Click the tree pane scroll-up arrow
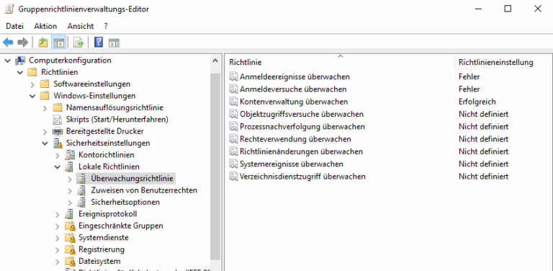This screenshot has height=271, width=553. coord(215,61)
